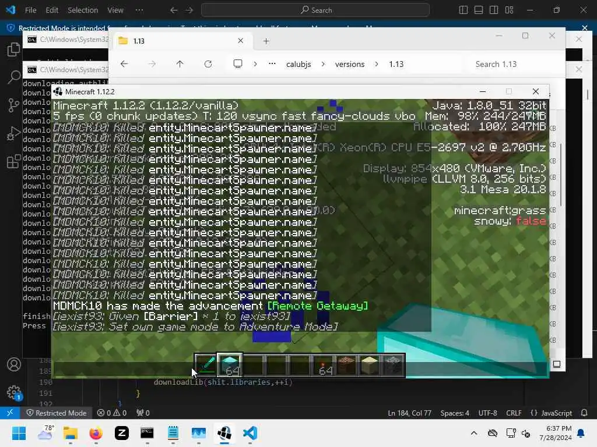Show hidden path segments ellipsis in address bar
Screen dimensions: 597x447
point(272,64)
